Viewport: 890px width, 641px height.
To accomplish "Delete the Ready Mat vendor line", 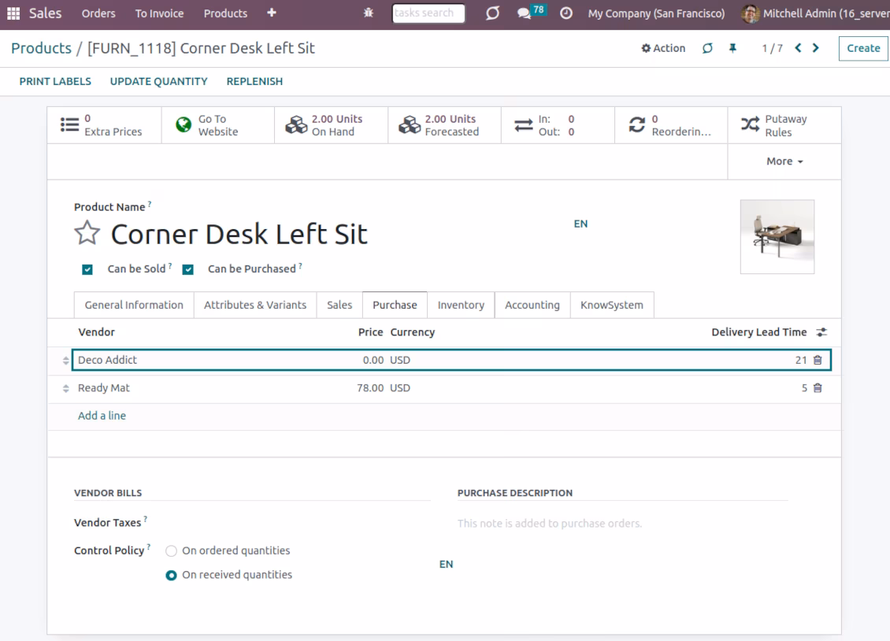I will click(818, 388).
